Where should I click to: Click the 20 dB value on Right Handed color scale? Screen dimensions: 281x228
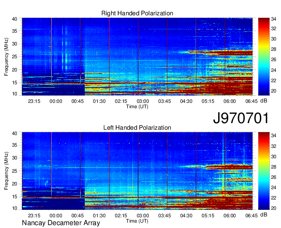point(274,91)
